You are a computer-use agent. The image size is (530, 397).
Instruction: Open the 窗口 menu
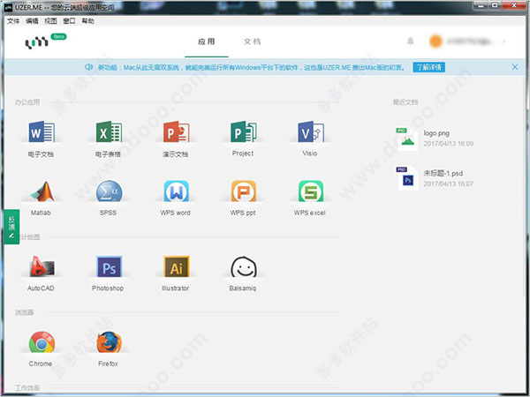[69, 21]
